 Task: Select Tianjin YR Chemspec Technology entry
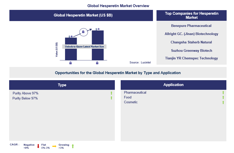pos(191,58)
